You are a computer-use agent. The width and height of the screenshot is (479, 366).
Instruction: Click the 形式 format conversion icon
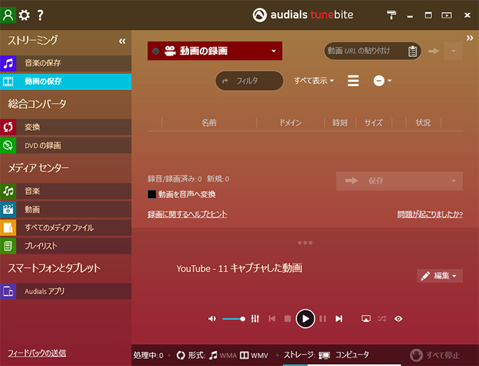(181, 355)
